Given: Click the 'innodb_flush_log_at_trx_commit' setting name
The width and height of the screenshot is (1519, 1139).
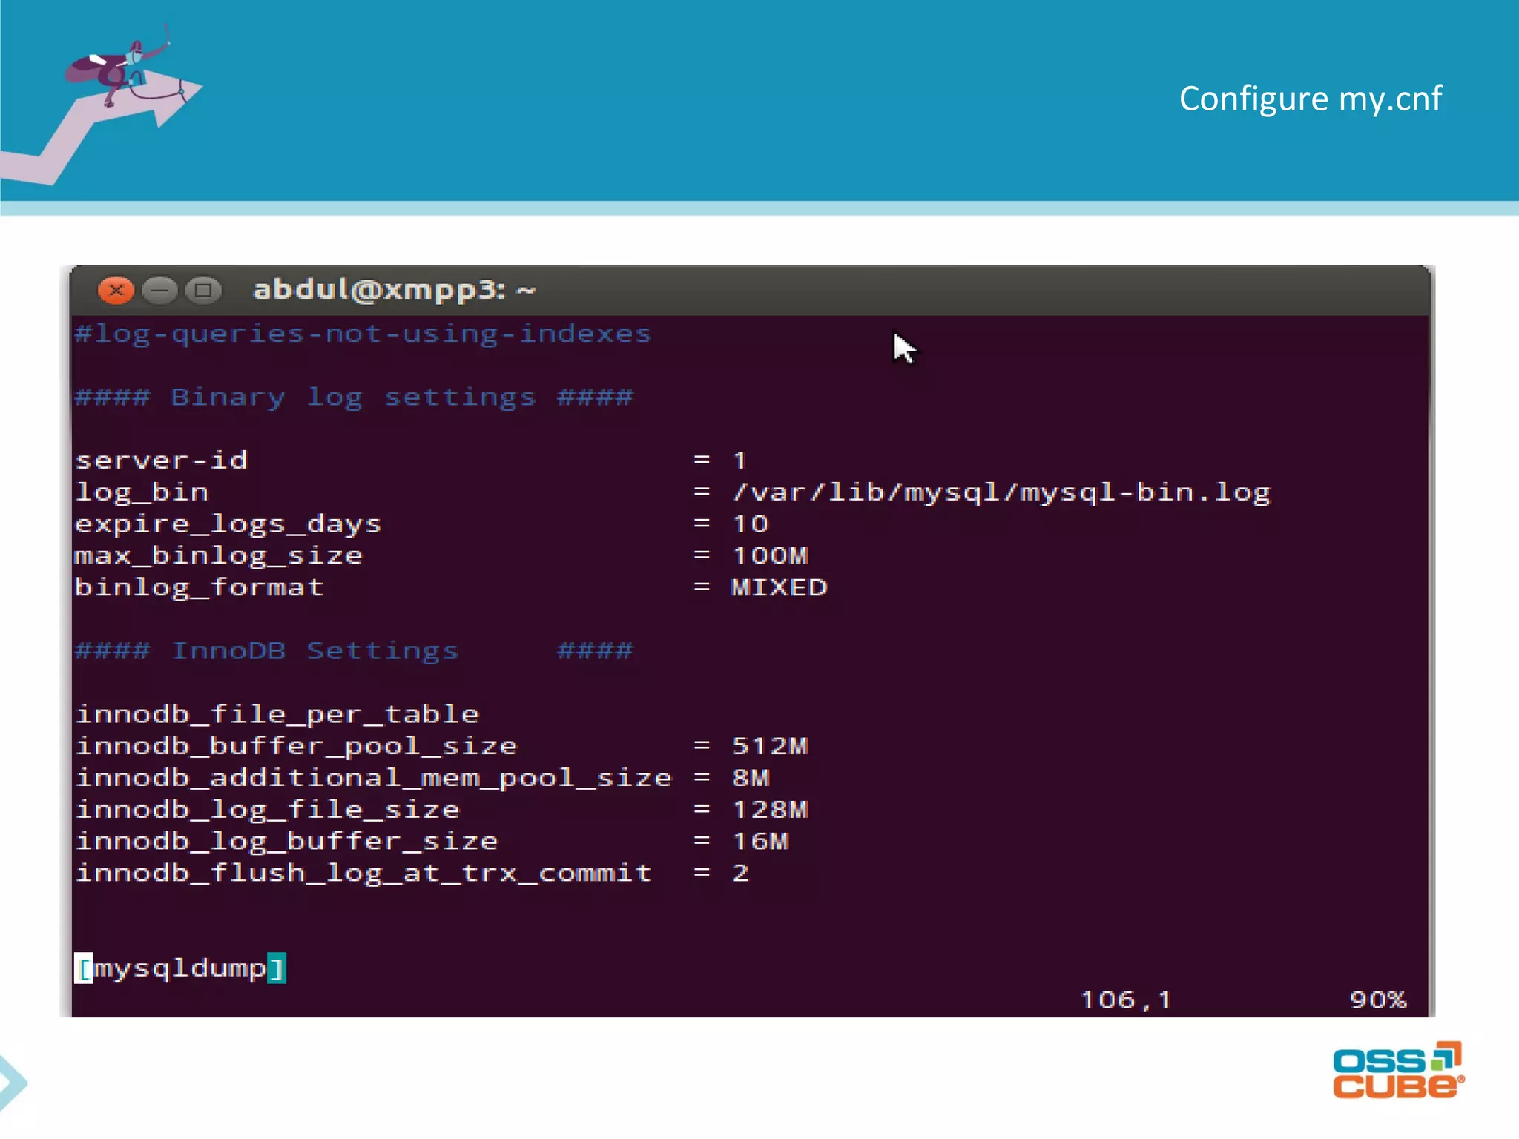Looking at the screenshot, I should [364, 874].
